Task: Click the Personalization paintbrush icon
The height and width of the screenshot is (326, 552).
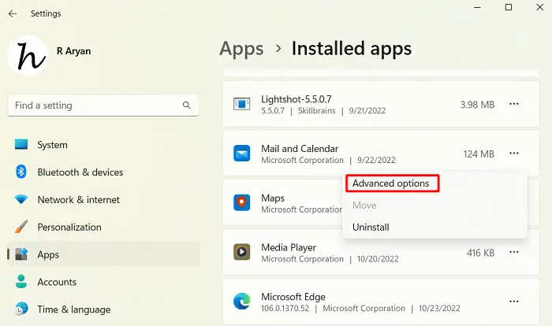Action: (21, 227)
